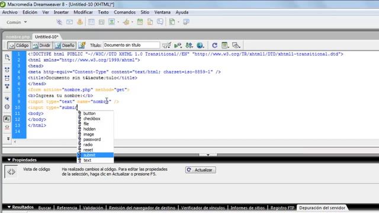Collapse the Resultados panel
This screenshot has width=379, height=213.
point(9,207)
